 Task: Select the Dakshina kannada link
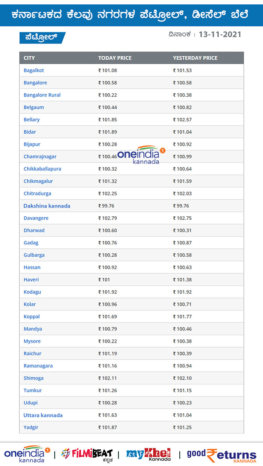[47, 206]
